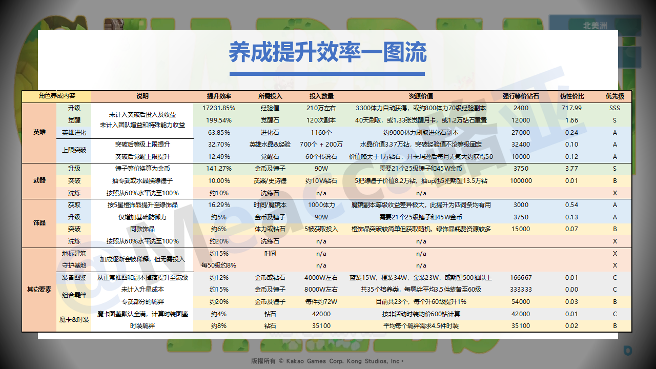Viewport: 656px width, 369px height.
Task: Click the 英雄水晶&经验 investment cell
Action: point(270,145)
